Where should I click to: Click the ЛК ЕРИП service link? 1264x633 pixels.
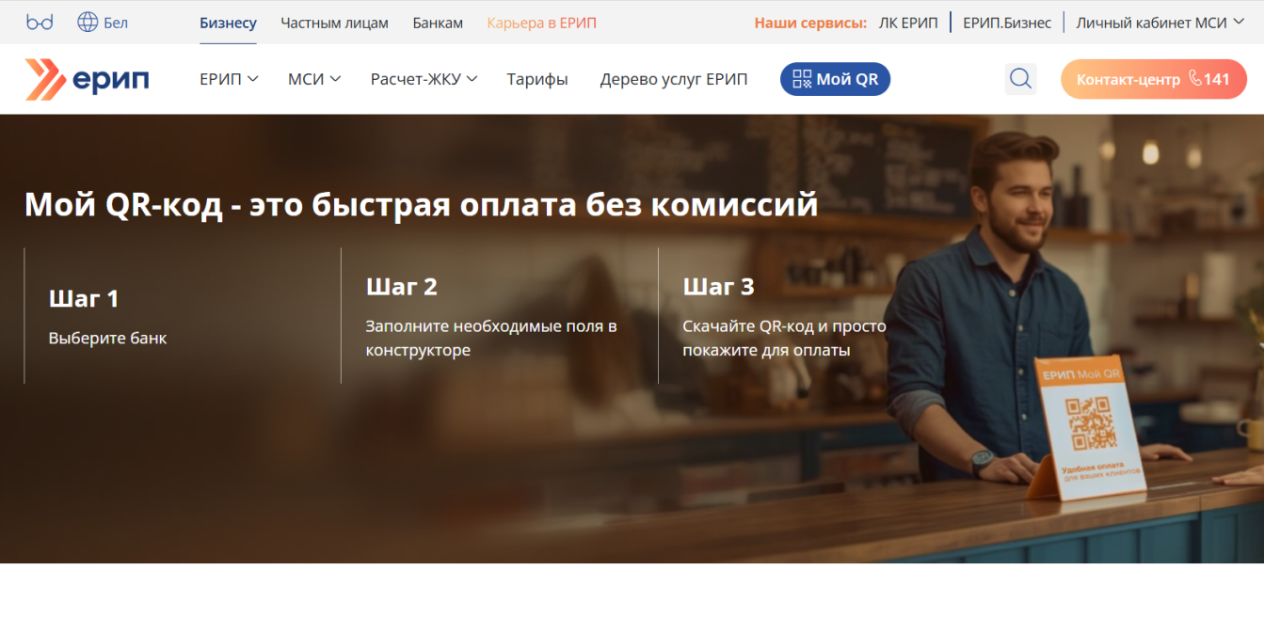click(x=908, y=23)
